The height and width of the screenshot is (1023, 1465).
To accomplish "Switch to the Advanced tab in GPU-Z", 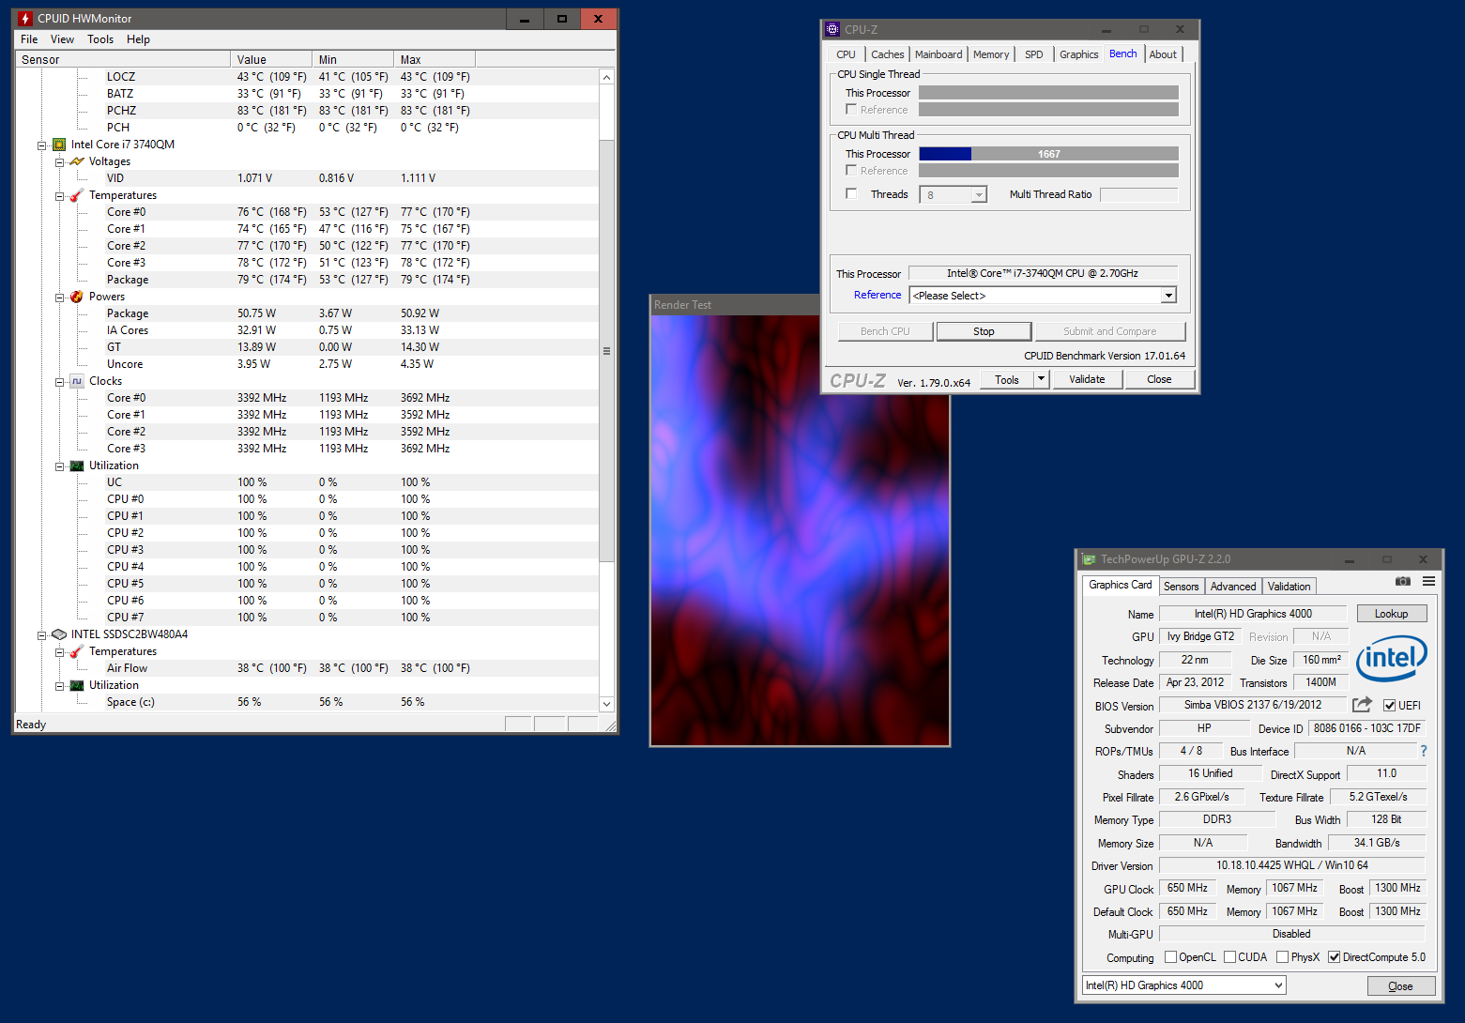I will [1232, 586].
